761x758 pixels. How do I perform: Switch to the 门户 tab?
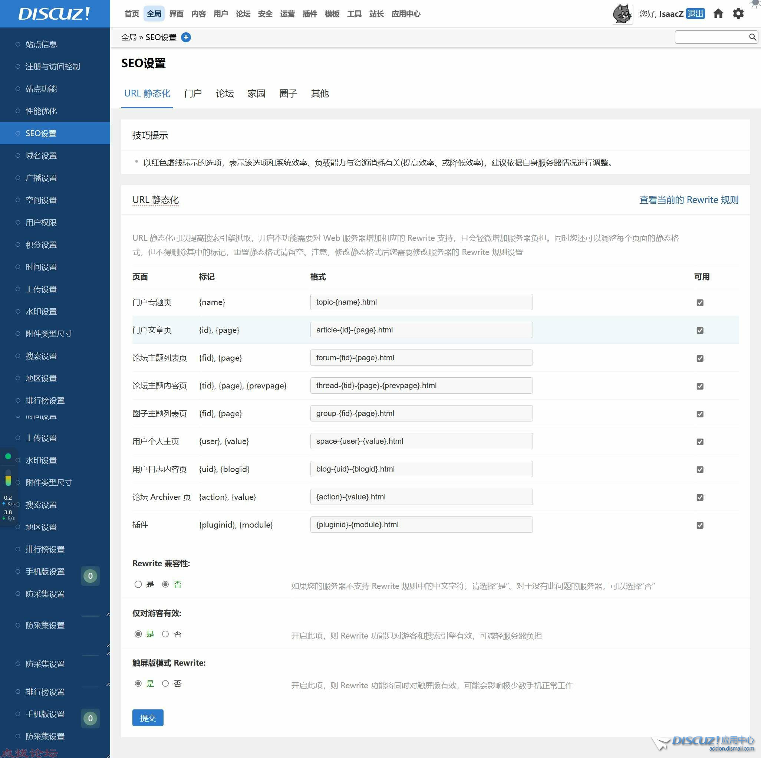(192, 93)
